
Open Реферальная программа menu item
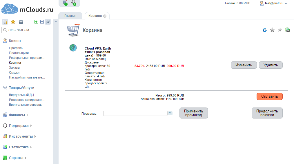coord(27,58)
